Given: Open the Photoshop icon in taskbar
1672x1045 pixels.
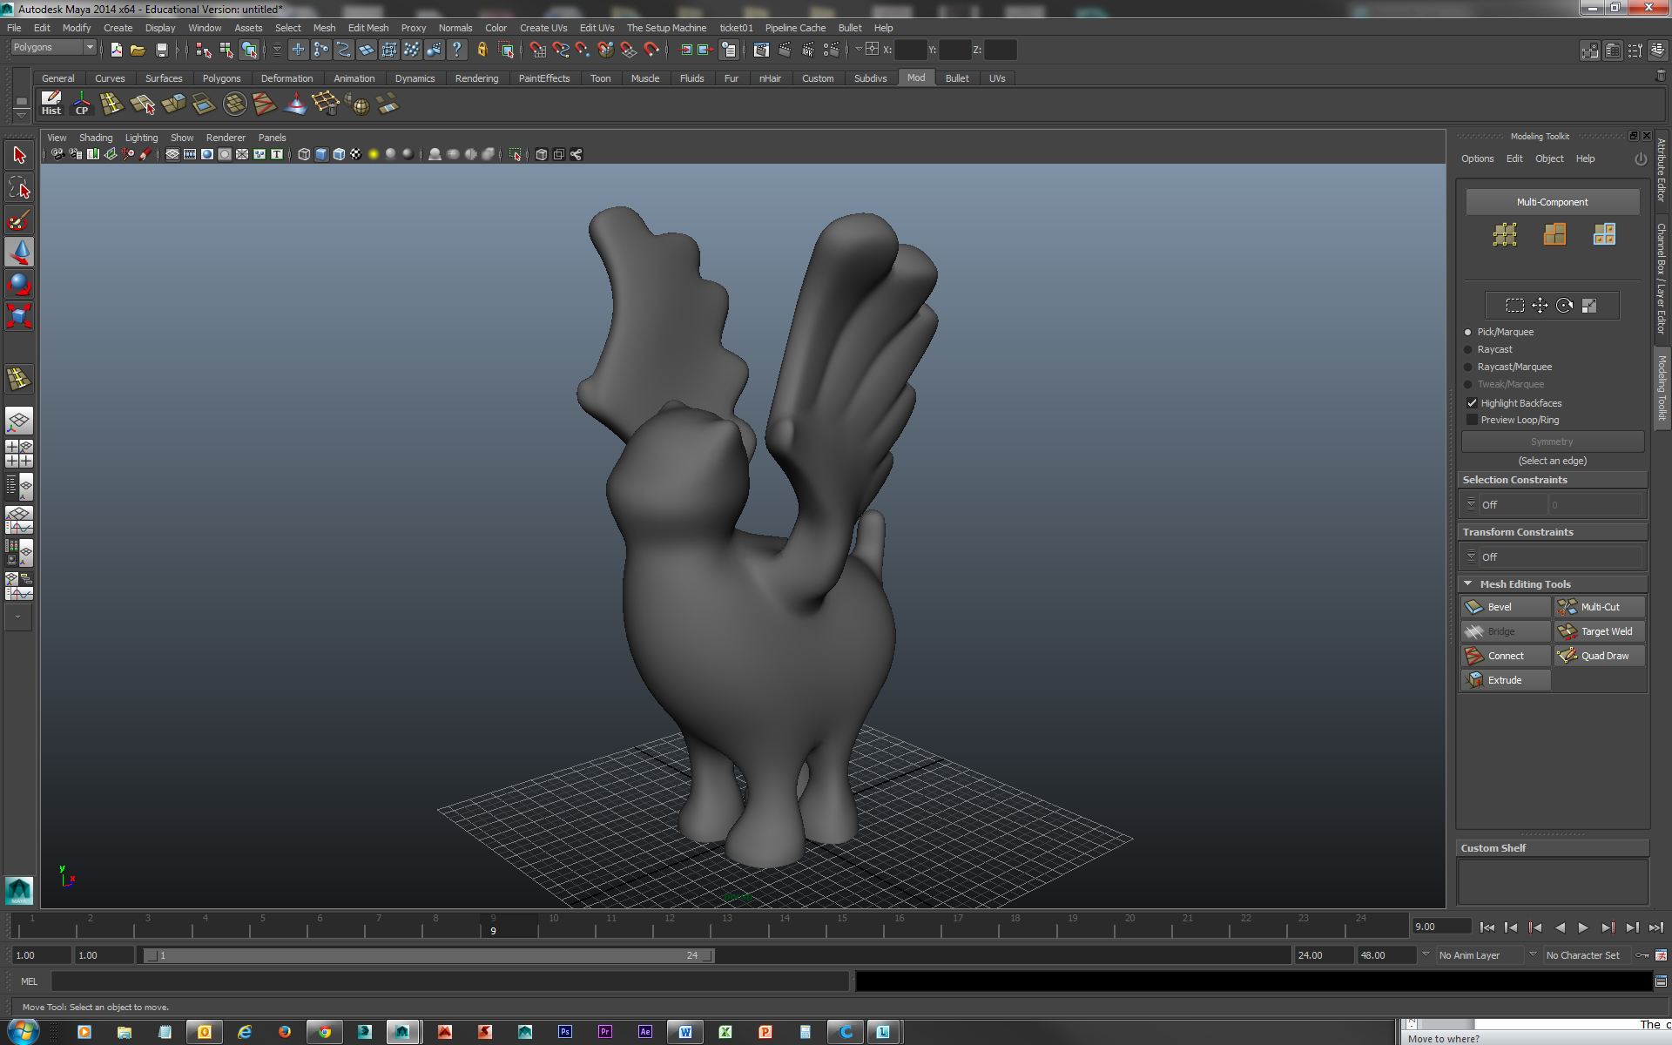Looking at the screenshot, I should tap(565, 1032).
